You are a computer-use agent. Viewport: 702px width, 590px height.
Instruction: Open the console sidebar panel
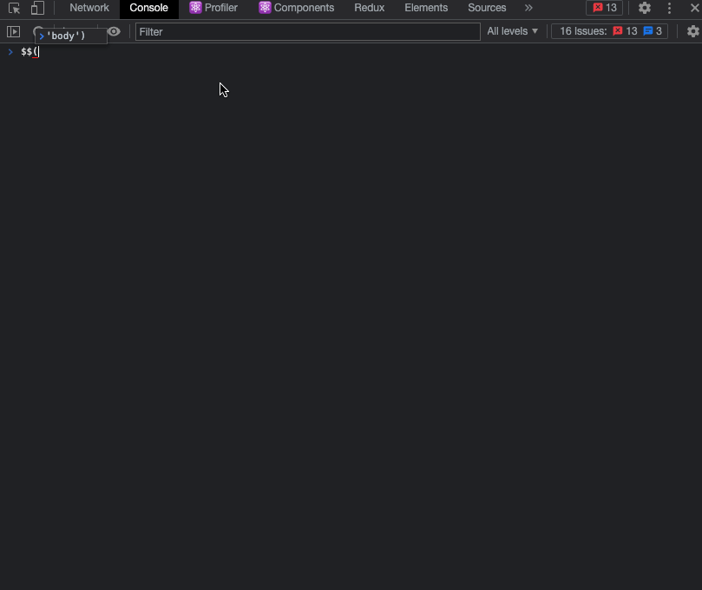14,31
